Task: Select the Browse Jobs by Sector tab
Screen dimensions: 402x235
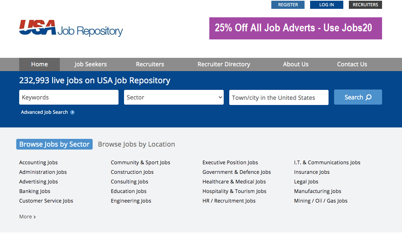Action: coord(54,144)
